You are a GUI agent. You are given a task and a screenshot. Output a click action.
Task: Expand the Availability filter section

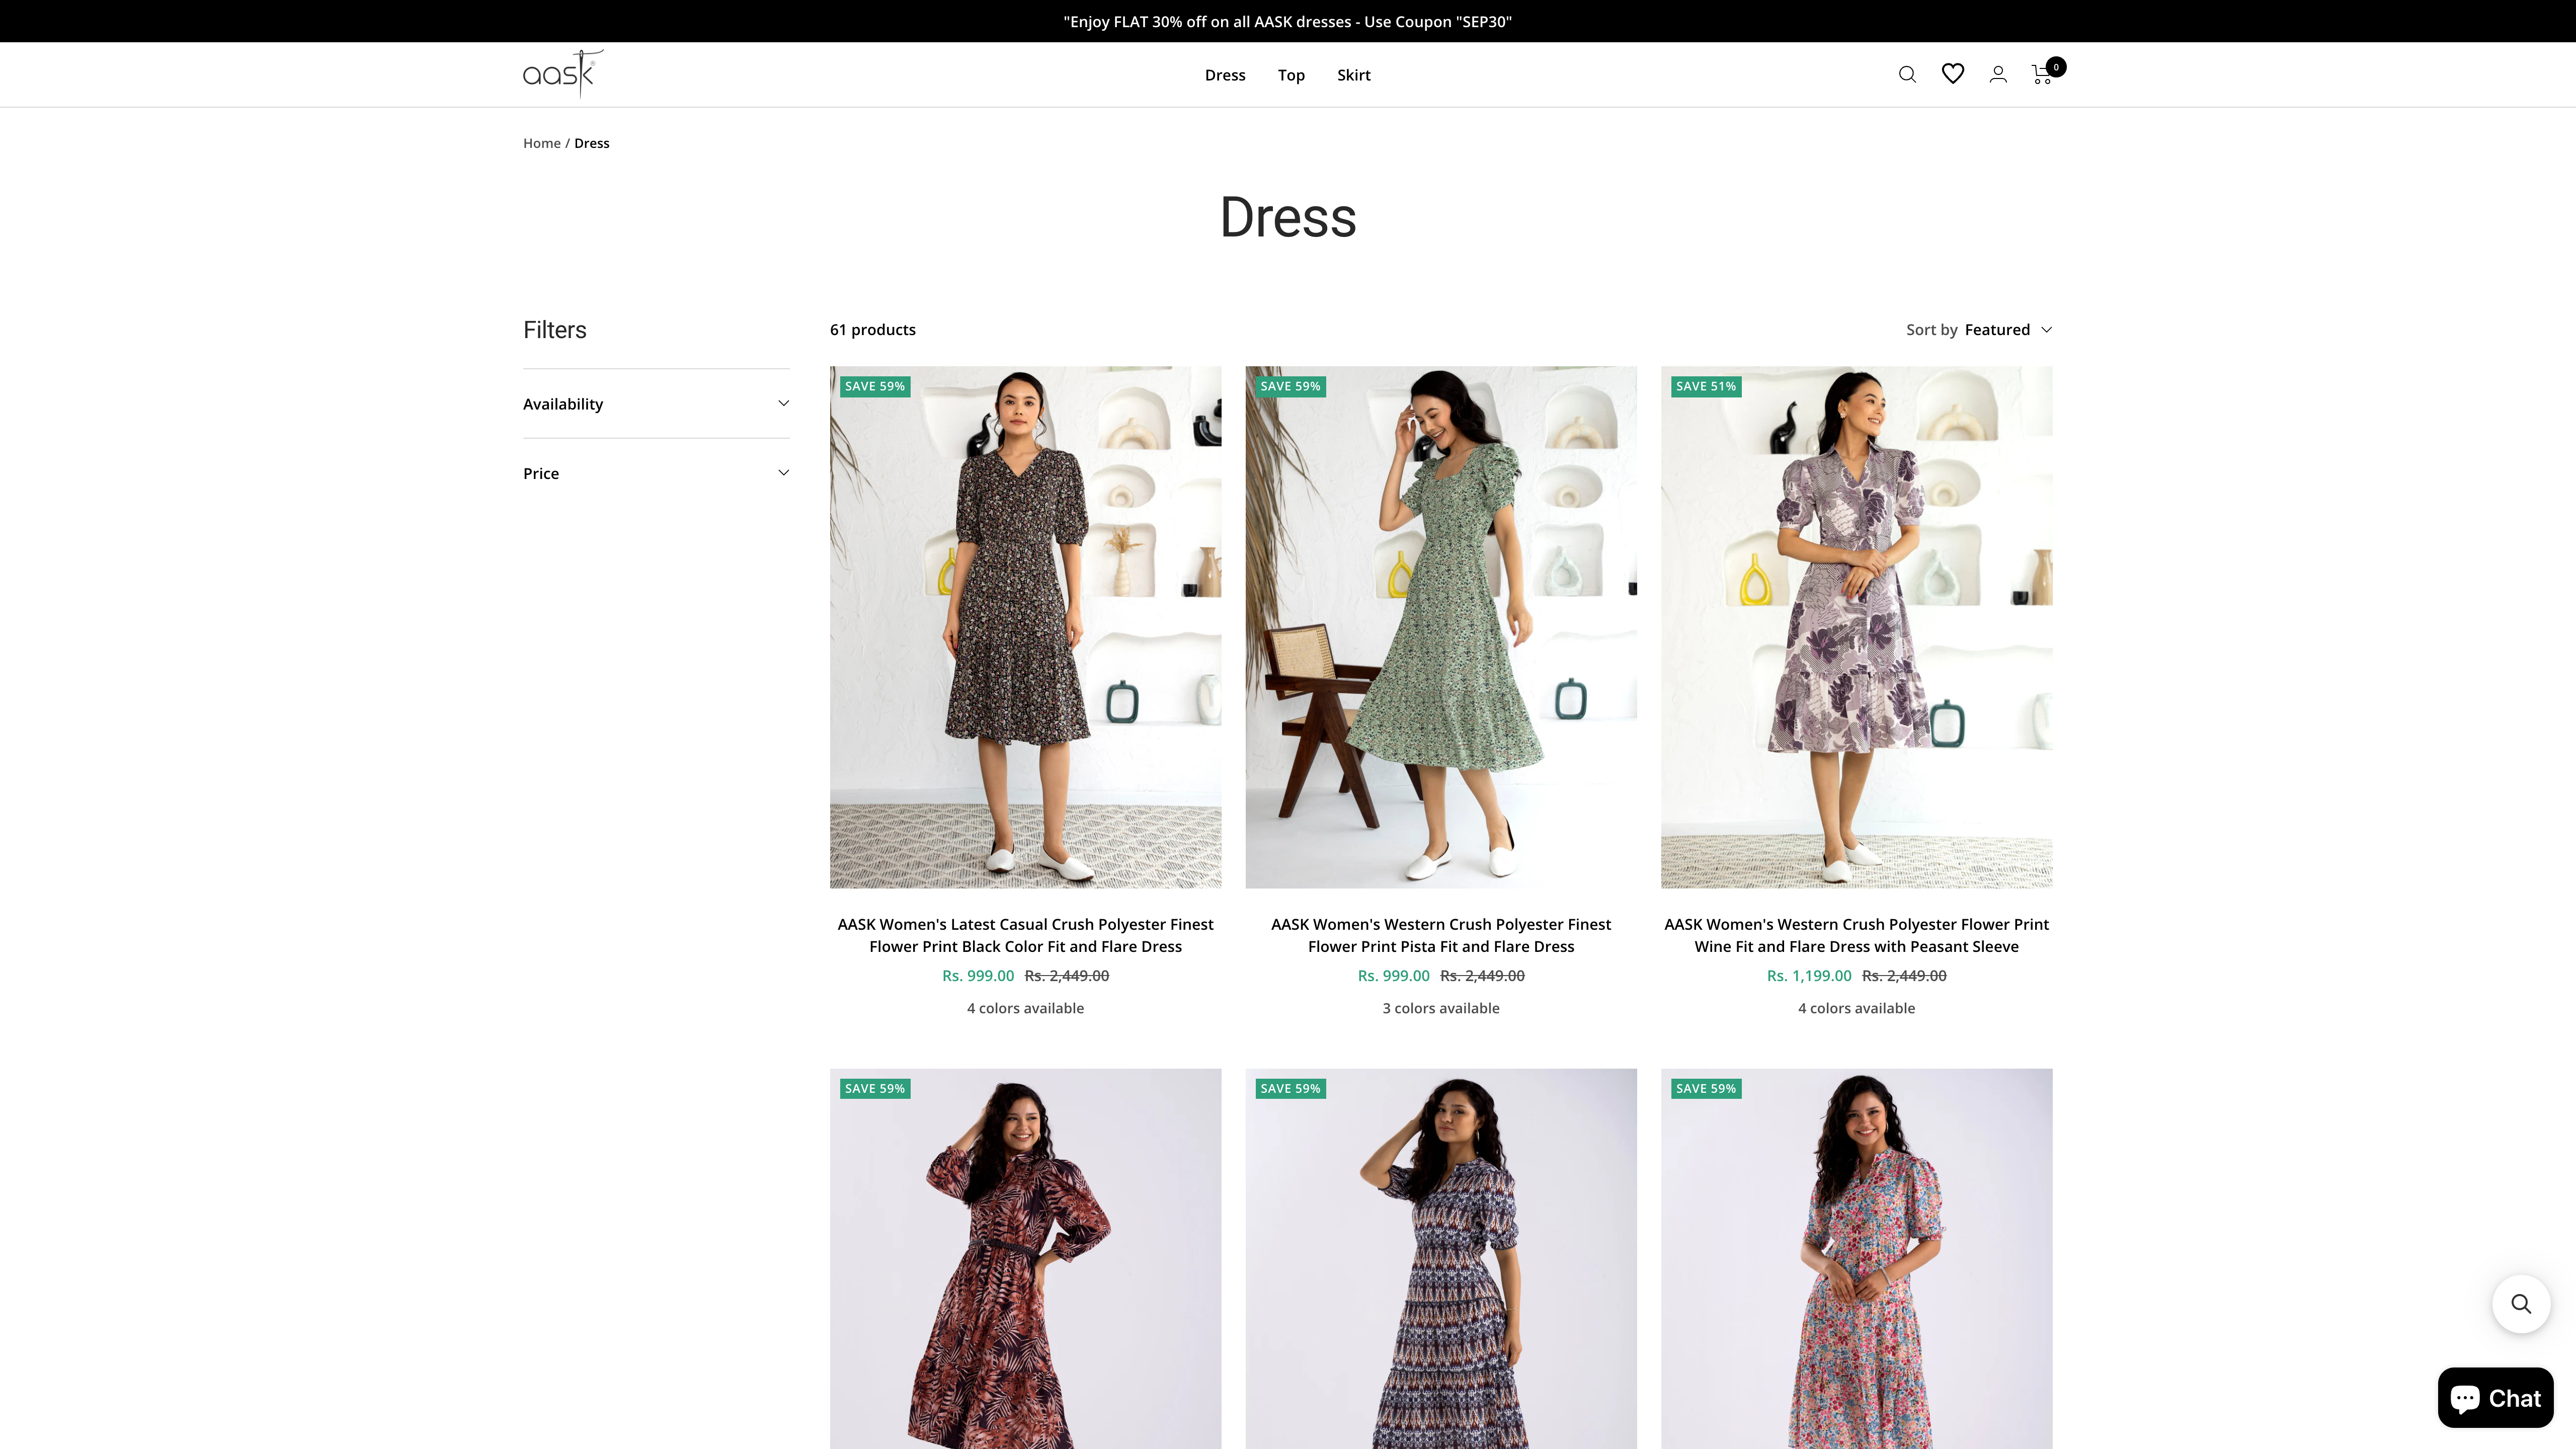(656, 404)
